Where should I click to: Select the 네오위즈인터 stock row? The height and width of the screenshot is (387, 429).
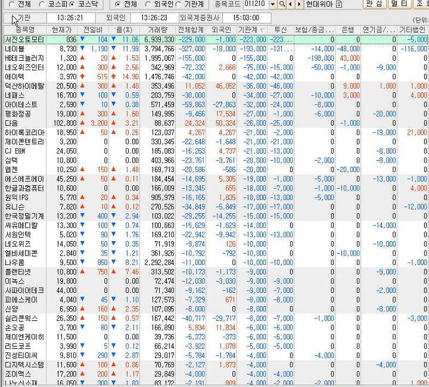point(216,67)
